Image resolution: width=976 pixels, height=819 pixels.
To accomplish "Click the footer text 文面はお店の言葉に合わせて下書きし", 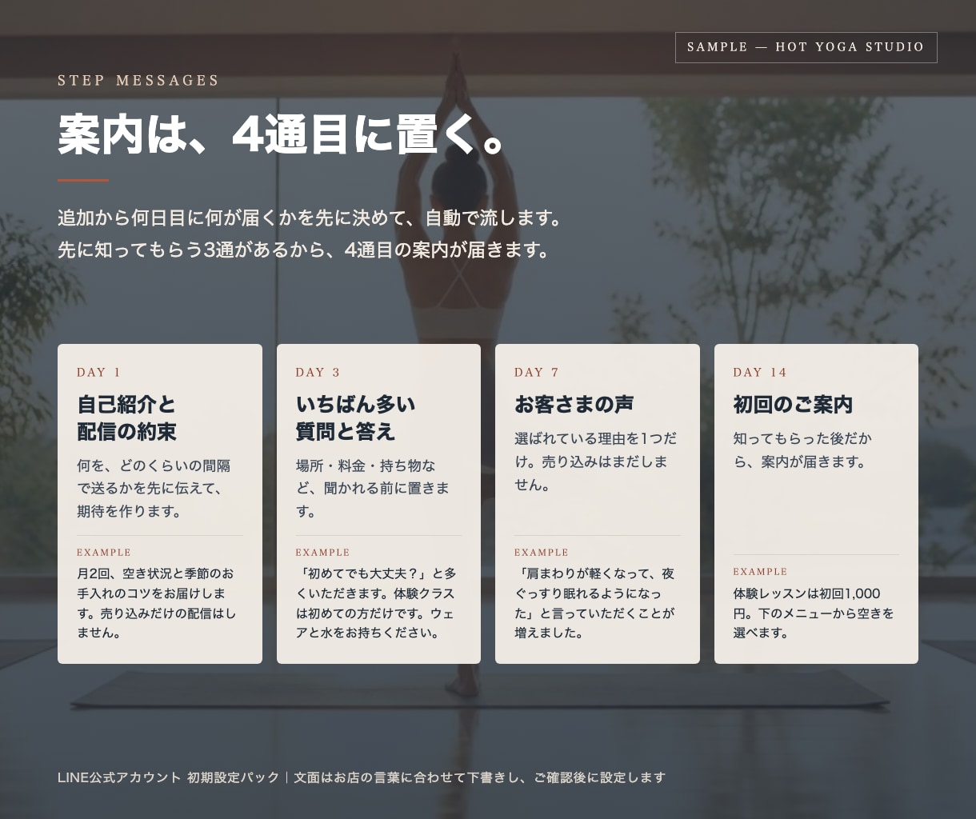I will point(479,777).
